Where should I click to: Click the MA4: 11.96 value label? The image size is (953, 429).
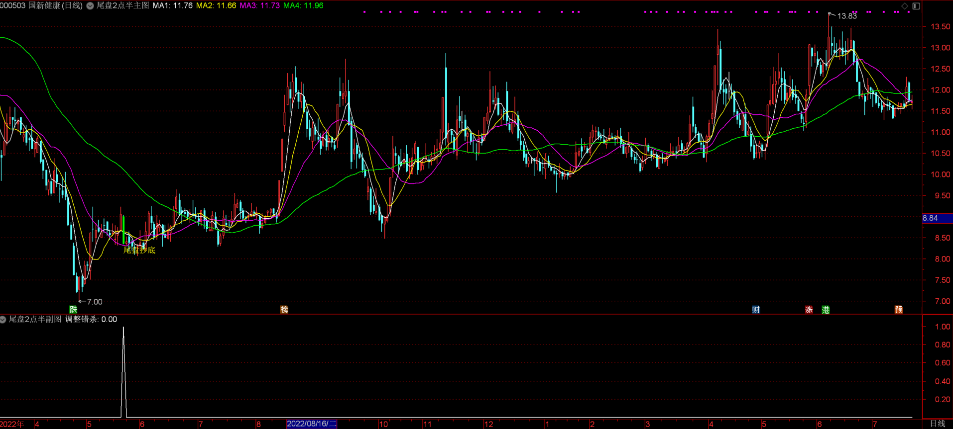tap(303, 5)
